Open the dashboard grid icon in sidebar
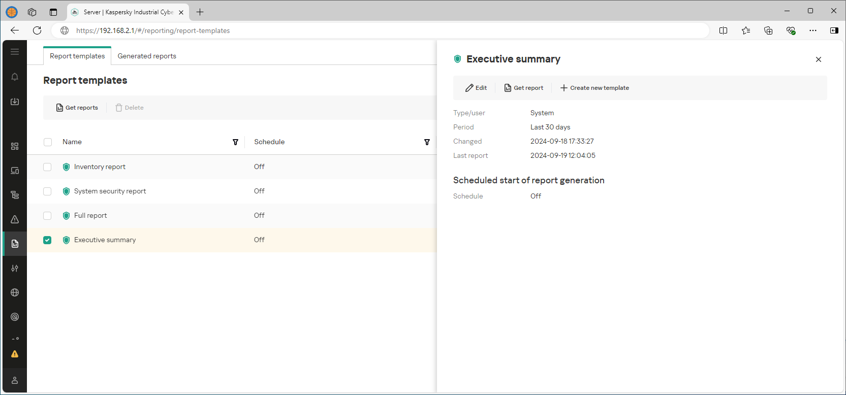846x395 pixels. pyautogui.click(x=15, y=146)
